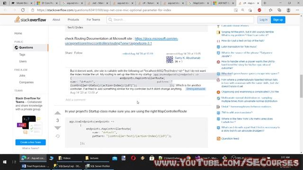Viewport: 303px width, 170px height.
Task: Upvote the answer with score 3
Action: pos(58,113)
